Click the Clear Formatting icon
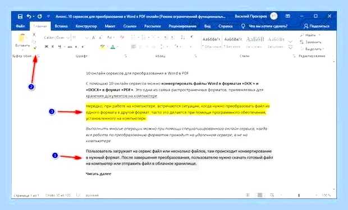Image resolution: width=348 pixels, height=210 pixels. 122,38
